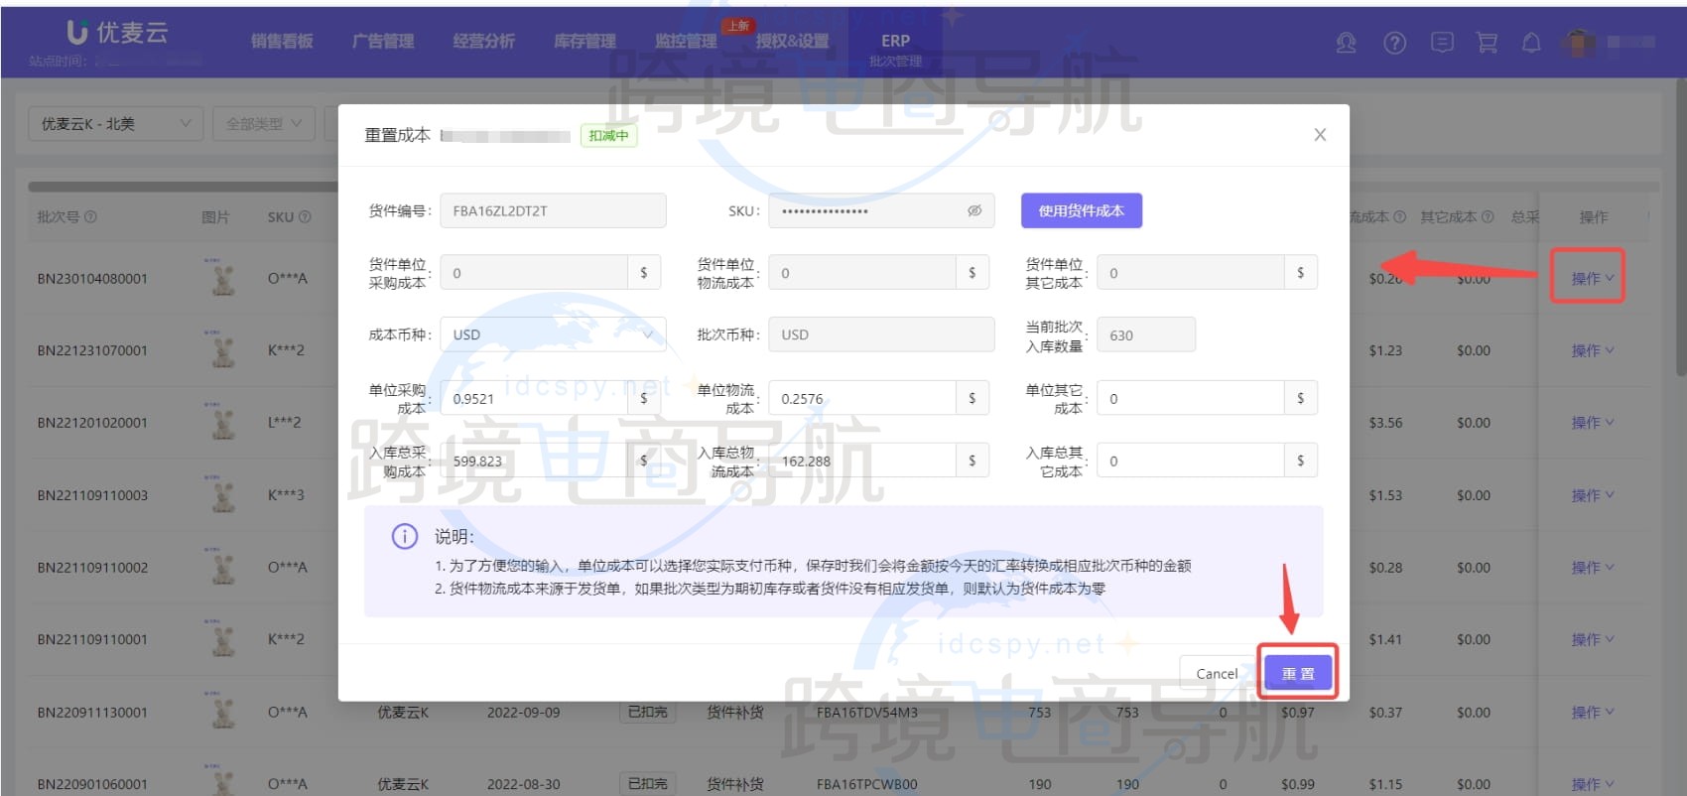This screenshot has height=796, width=1687.
Task: Expand 操作 dropdown for BN221109110001
Action: point(1592,639)
